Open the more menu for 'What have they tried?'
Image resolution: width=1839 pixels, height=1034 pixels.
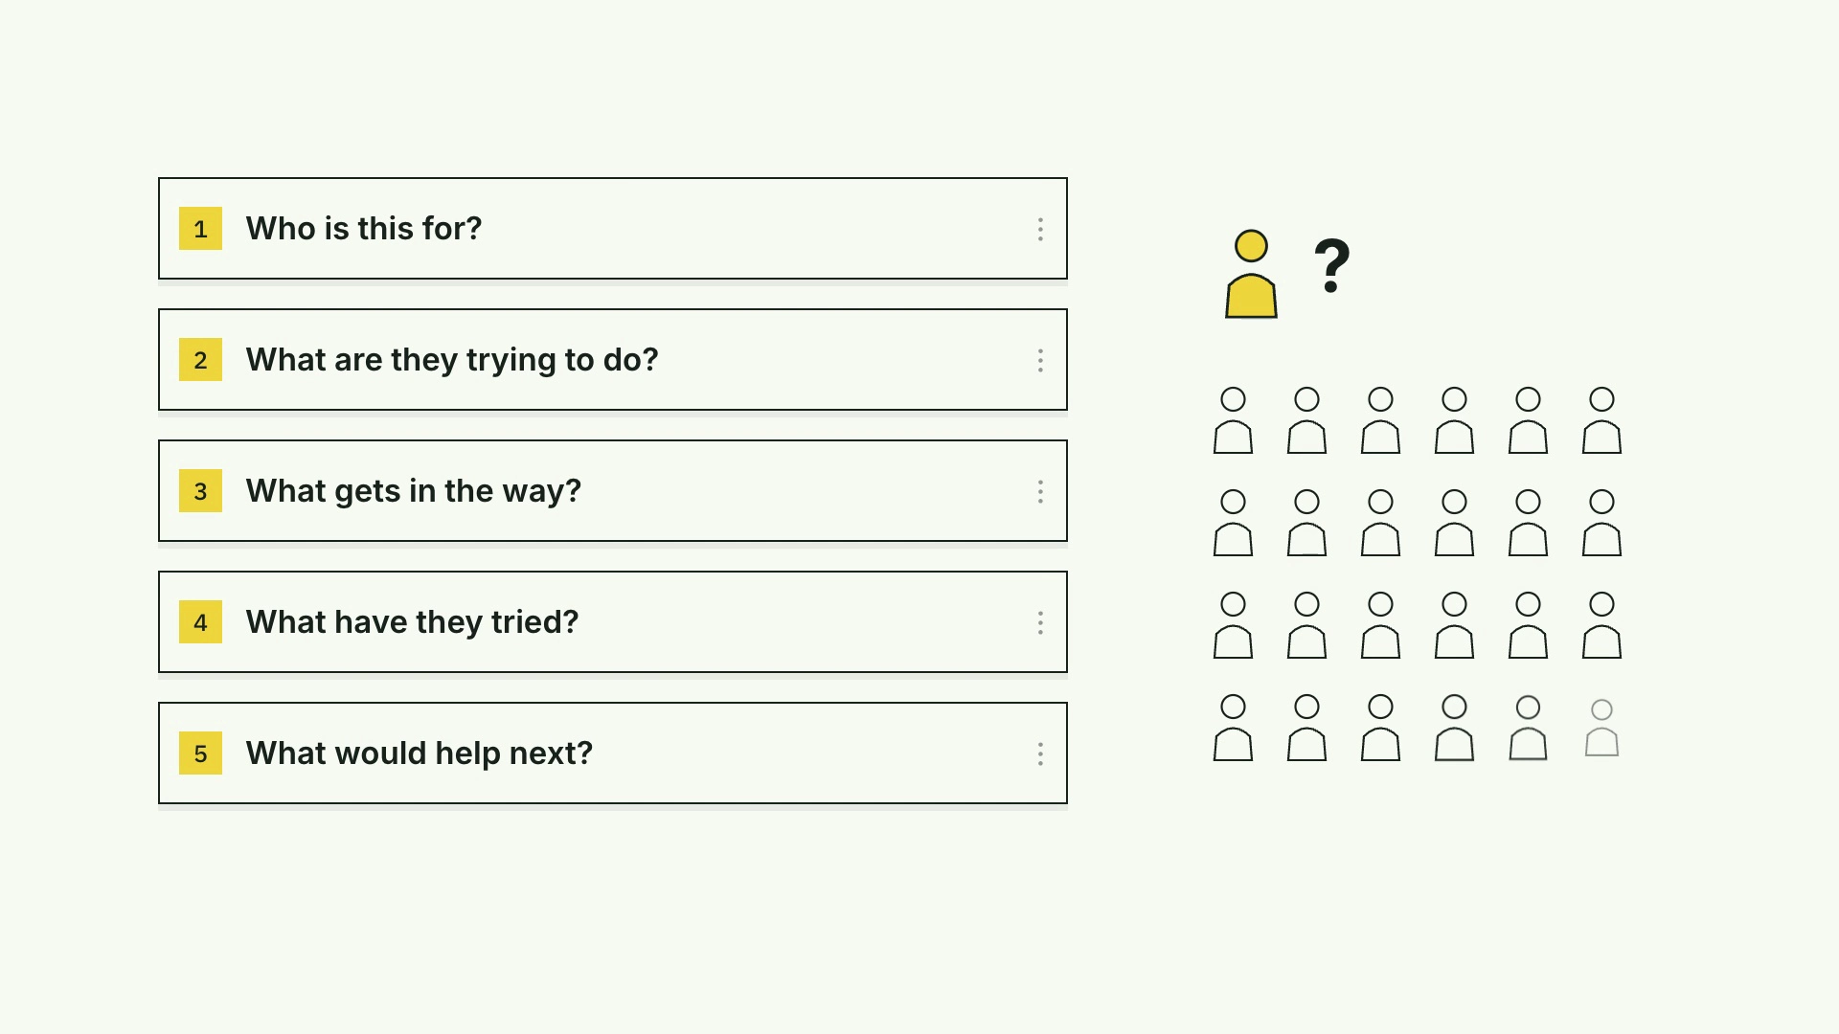point(1040,622)
